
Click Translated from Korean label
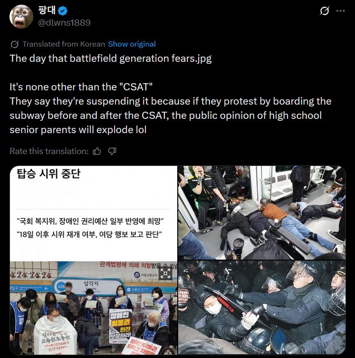pos(64,44)
